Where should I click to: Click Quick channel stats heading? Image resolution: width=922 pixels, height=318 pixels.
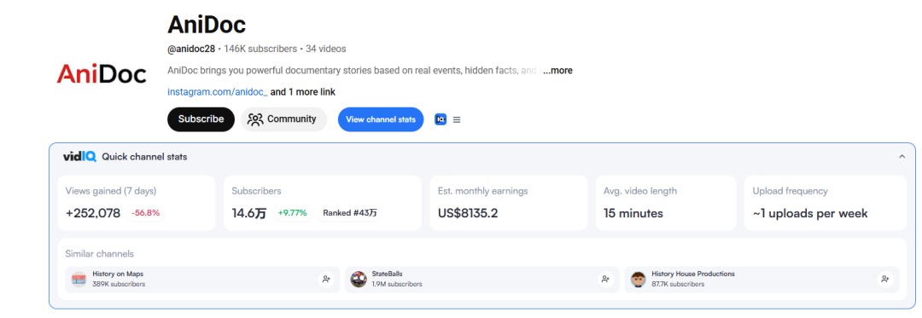(x=144, y=157)
